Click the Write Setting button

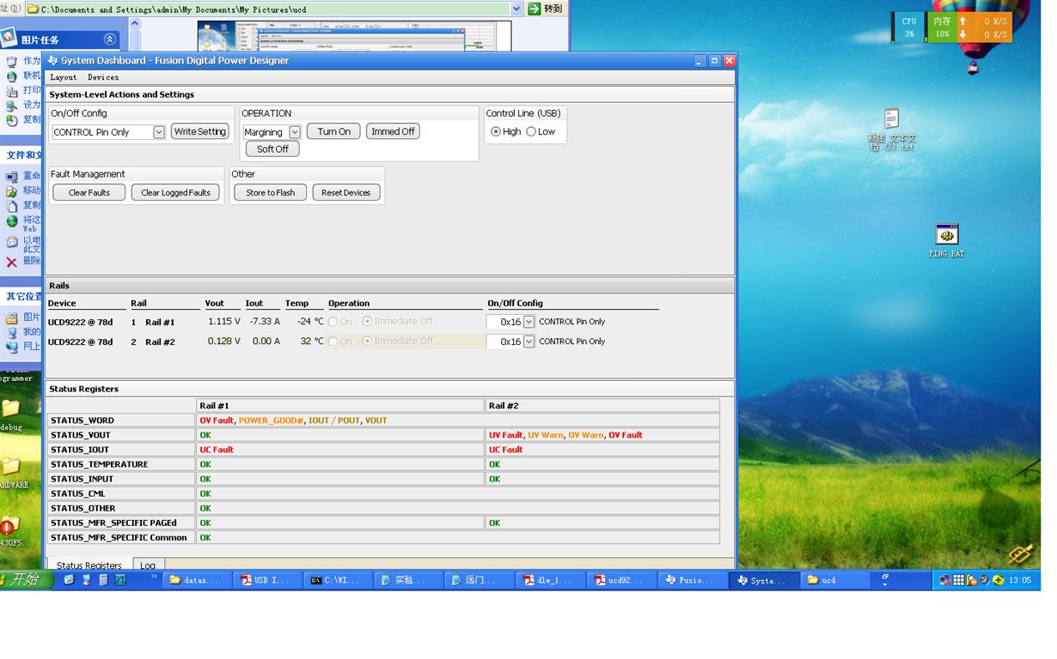pos(200,131)
